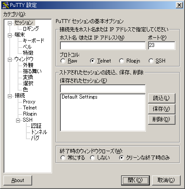
Task: Collapse the 接続 tree node
Action: coord(10,96)
